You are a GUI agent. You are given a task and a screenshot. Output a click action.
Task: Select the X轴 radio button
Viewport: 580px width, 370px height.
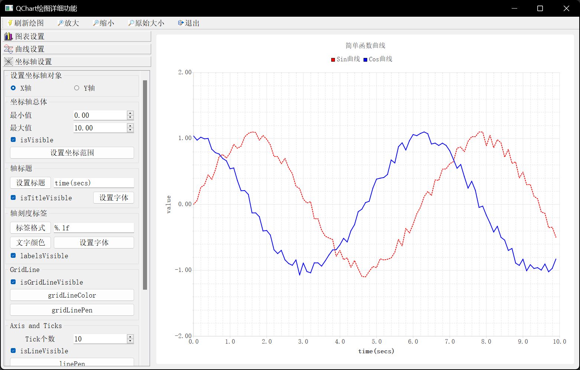[13, 88]
